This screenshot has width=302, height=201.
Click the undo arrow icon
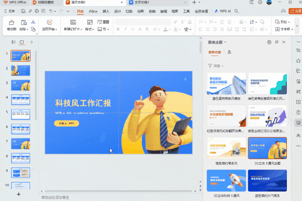tap(51, 11)
